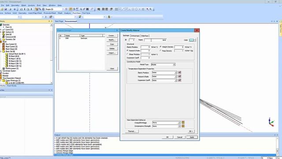Viewport: 282px width, 159px height.
Task: Click OK in Create/Modify Material dialog
Action: [167, 137]
